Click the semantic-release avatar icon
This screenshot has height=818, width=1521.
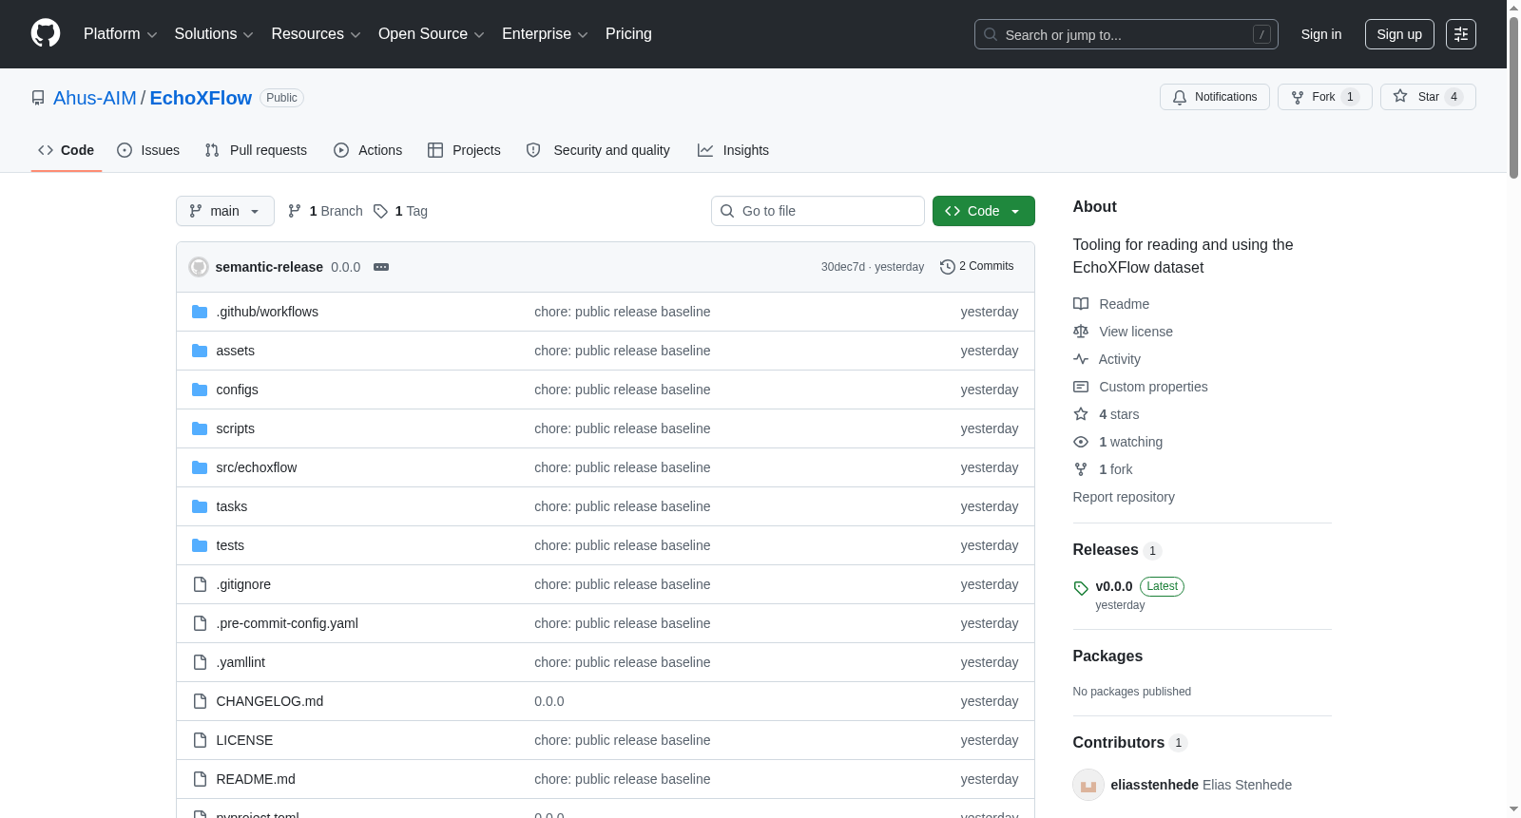[x=199, y=267]
